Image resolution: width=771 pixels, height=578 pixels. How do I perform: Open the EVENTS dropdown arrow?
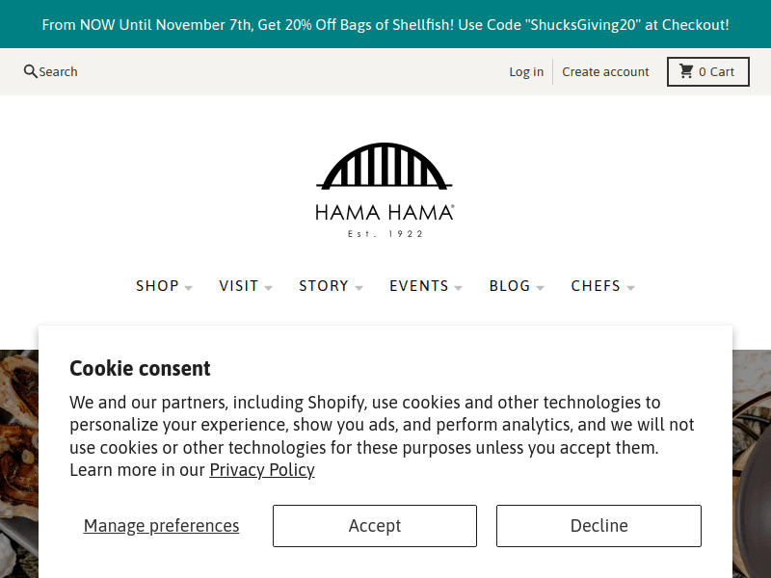[x=459, y=287]
